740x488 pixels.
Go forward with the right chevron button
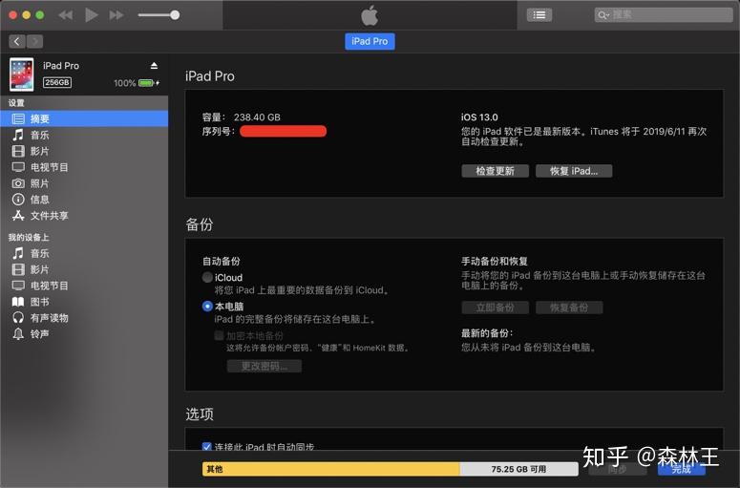(35, 41)
